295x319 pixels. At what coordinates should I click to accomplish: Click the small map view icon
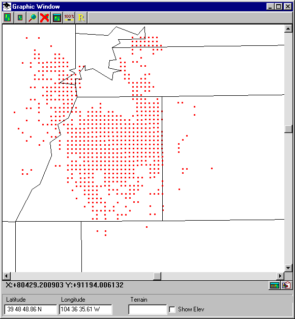(x=20, y=18)
